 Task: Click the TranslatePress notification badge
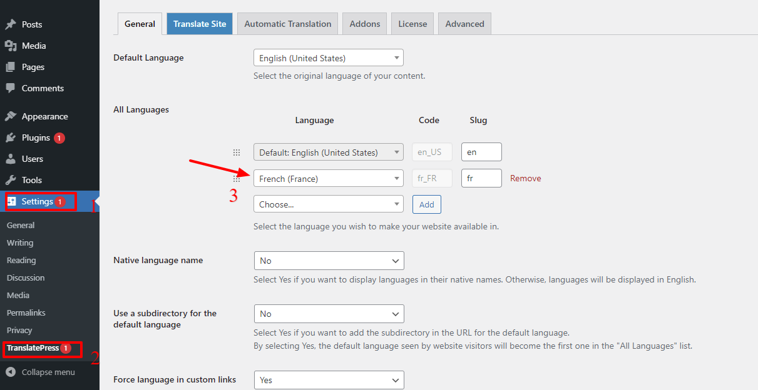(x=66, y=348)
